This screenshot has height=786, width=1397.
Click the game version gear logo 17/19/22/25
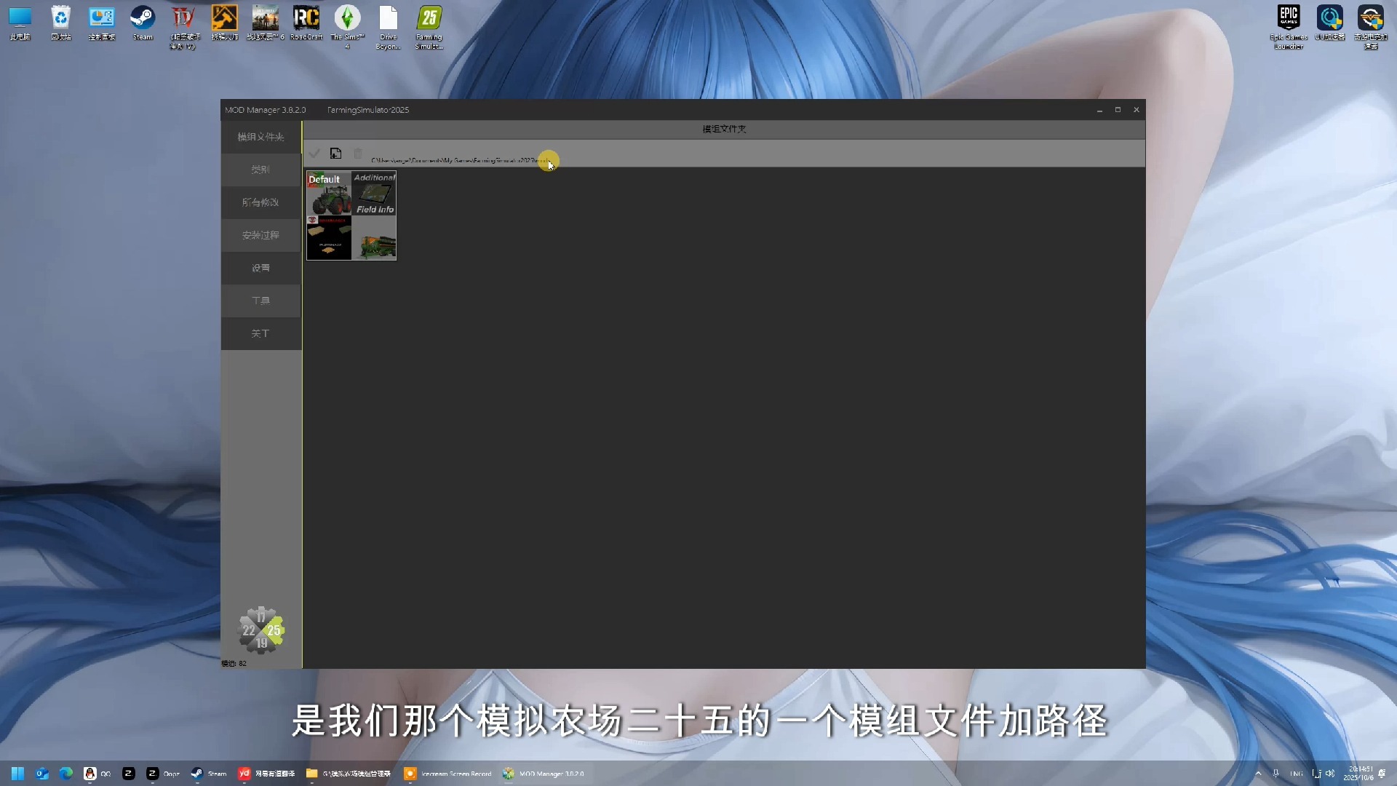[261, 630]
